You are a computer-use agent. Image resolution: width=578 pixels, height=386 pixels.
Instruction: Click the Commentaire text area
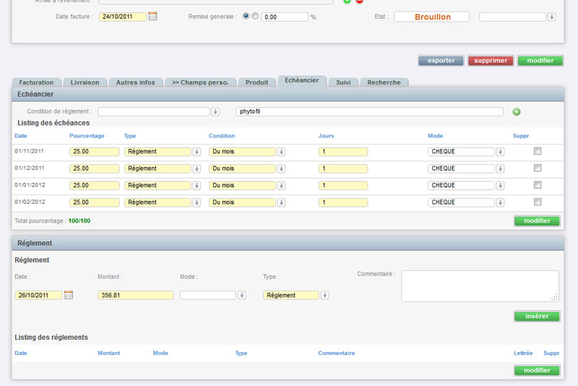click(480, 286)
